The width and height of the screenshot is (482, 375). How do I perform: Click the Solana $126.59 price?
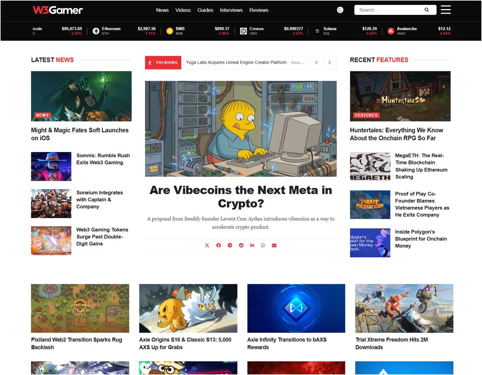coord(370,29)
